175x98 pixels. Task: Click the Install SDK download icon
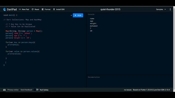pos(54,9)
